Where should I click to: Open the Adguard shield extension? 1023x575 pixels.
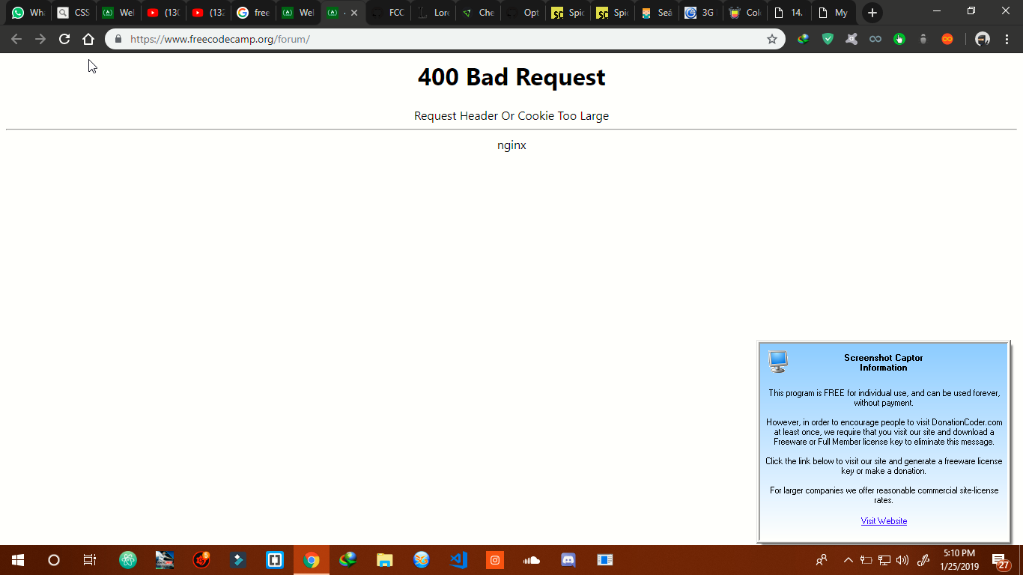[828, 38]
